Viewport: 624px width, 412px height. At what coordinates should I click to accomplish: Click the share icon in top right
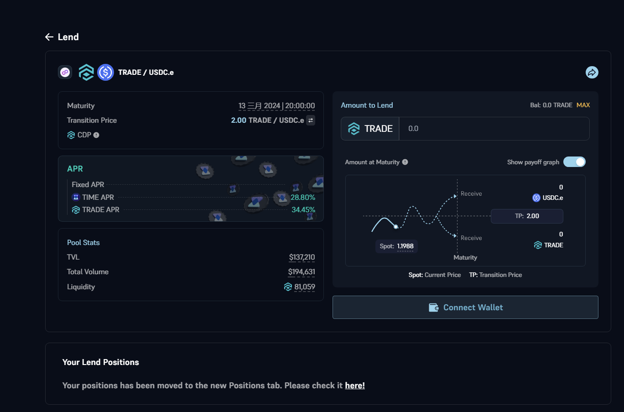point(592,73)
